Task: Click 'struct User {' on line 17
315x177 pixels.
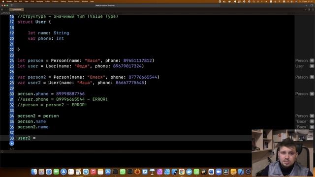Action: (34, 22)
